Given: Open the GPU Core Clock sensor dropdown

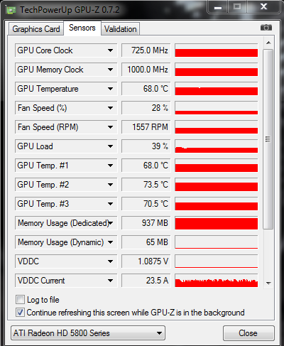Looking at the screenshot, I should pyautogui.click(x=110, y=50).
